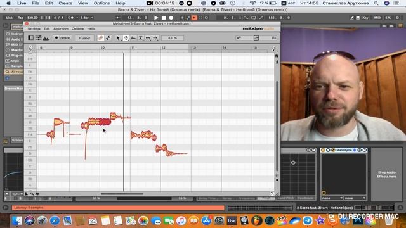This screenshot has width=406, height=228.
Task: Click the Correct Pitch macro icon
Action: coord(101,38)
